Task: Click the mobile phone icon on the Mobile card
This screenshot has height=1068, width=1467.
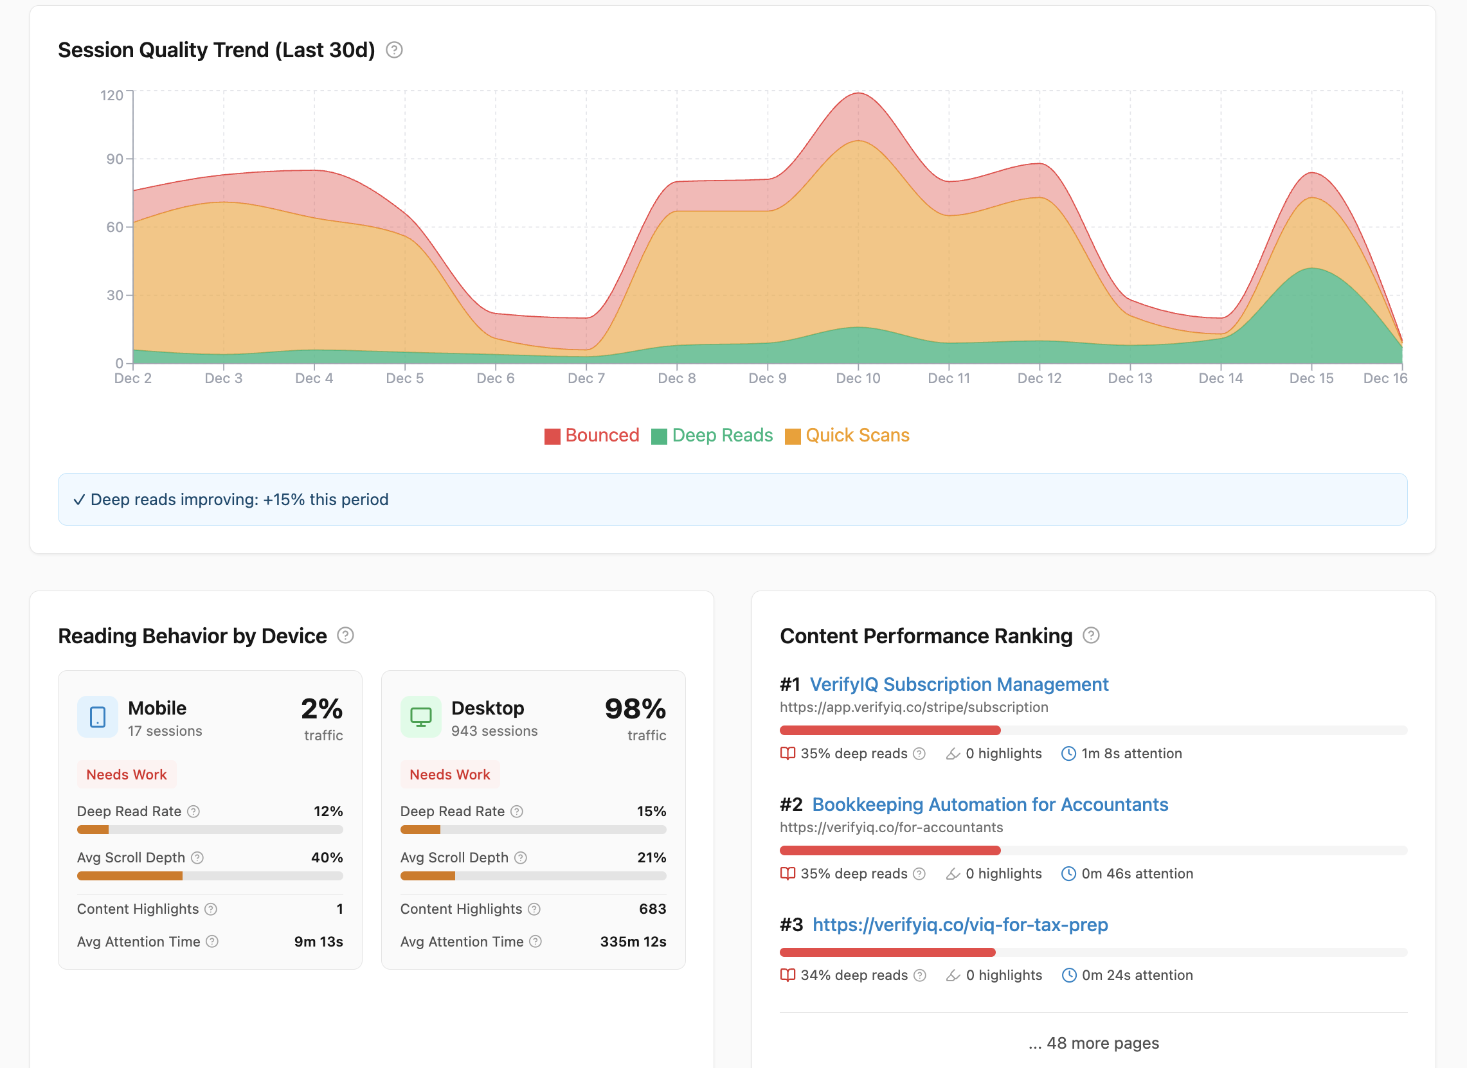Action: 97,717
